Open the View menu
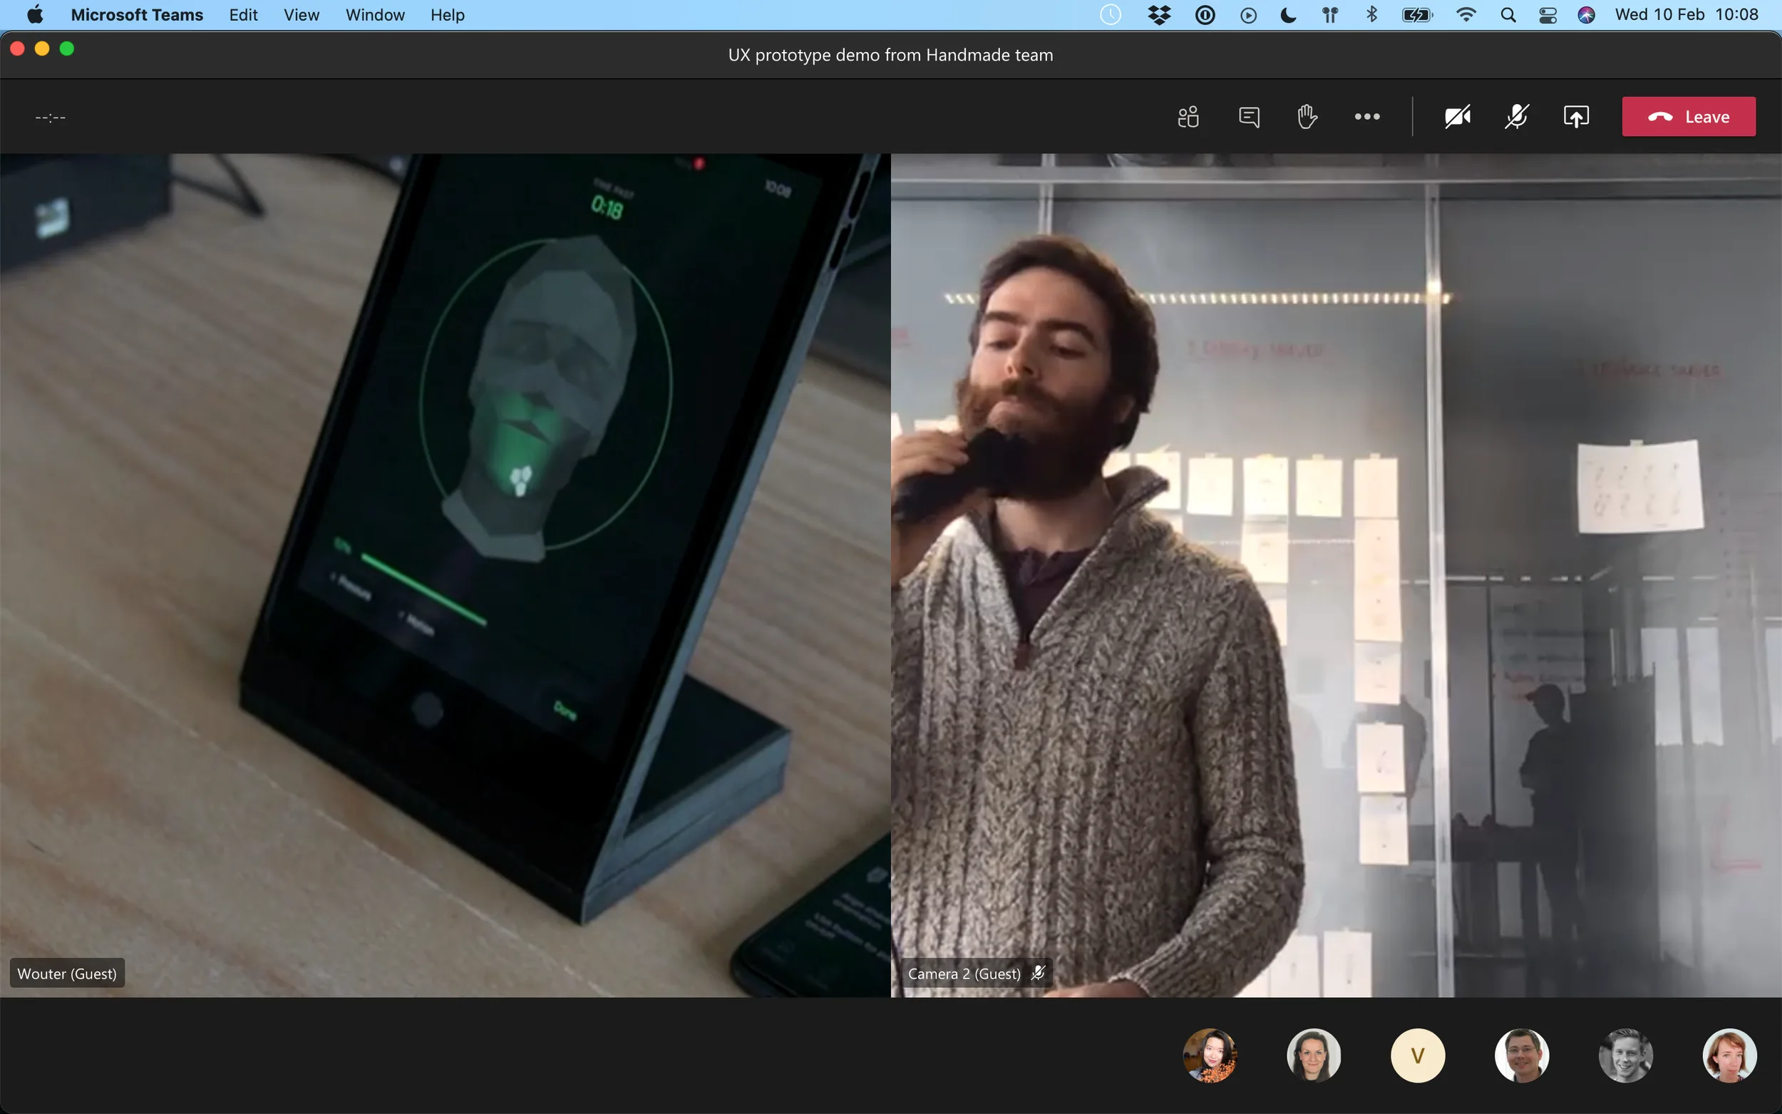This screenshot has height=1114, width=1782. (x=302, y=15)
